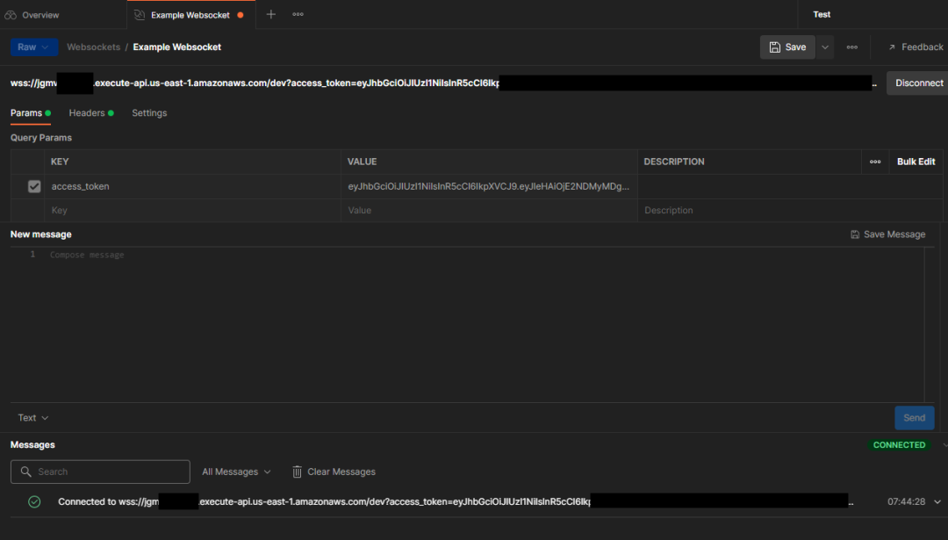
Task: Click the green connected checkmark icon
Action: point(34,501)
